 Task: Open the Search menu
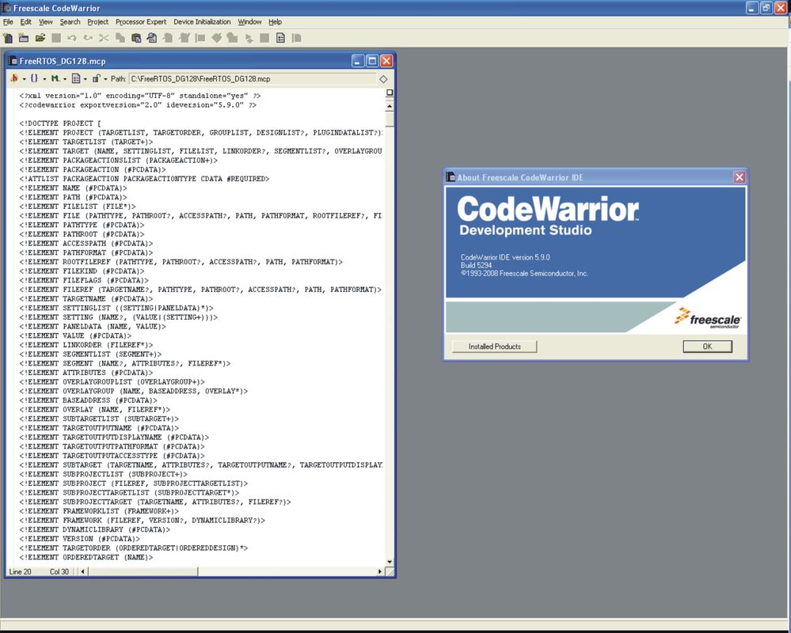click(x=70, y=21)
